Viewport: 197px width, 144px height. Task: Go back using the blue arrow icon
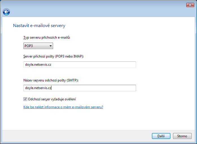6,12
